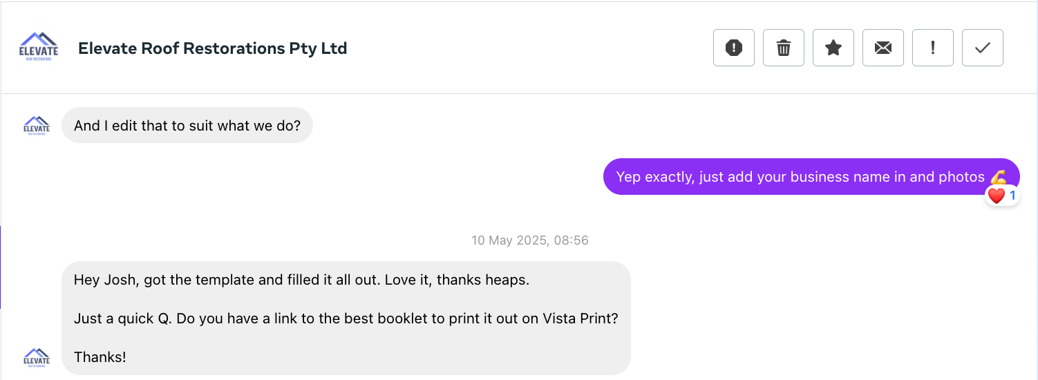Image resolution: width=1038 pixels, height=380 pixels.
Task: Click the "Just a quick Q" sentence
Action: tap(346, 319)
